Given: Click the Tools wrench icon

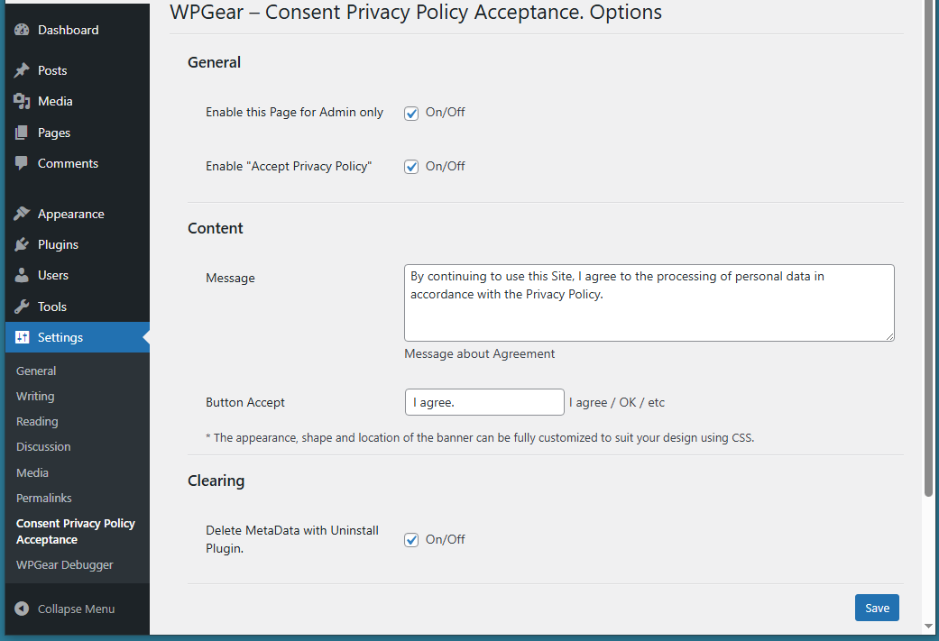Looking at the screenshot, I should 23,307.
